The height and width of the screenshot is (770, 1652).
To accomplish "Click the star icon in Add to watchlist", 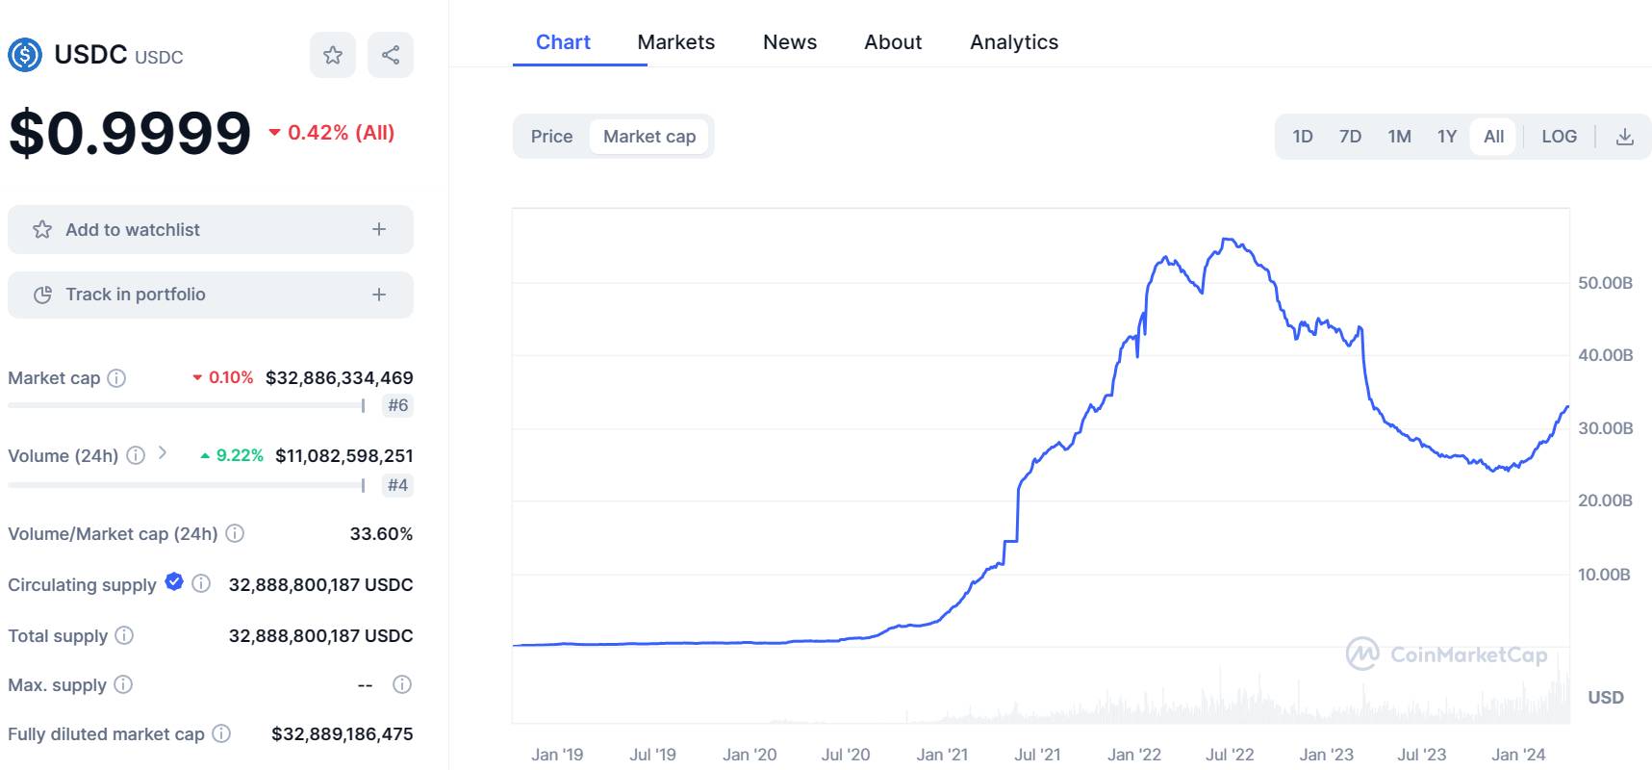I will 42,229.
